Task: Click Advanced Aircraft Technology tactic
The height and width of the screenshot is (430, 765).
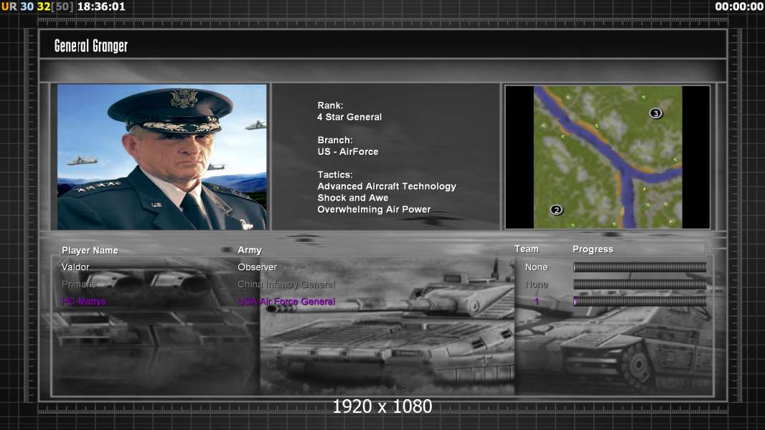Action: (386, 186)
